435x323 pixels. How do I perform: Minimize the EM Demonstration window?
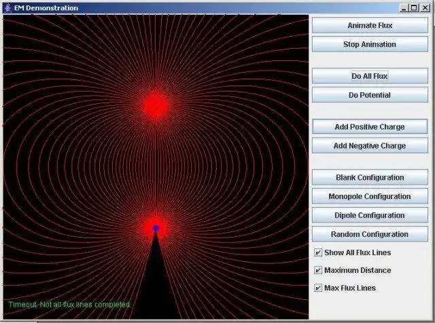click(404, 7)
